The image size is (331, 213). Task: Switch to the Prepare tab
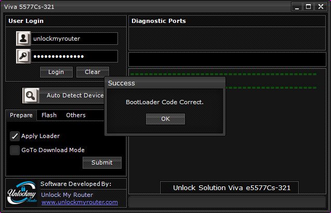pos(21,115)
